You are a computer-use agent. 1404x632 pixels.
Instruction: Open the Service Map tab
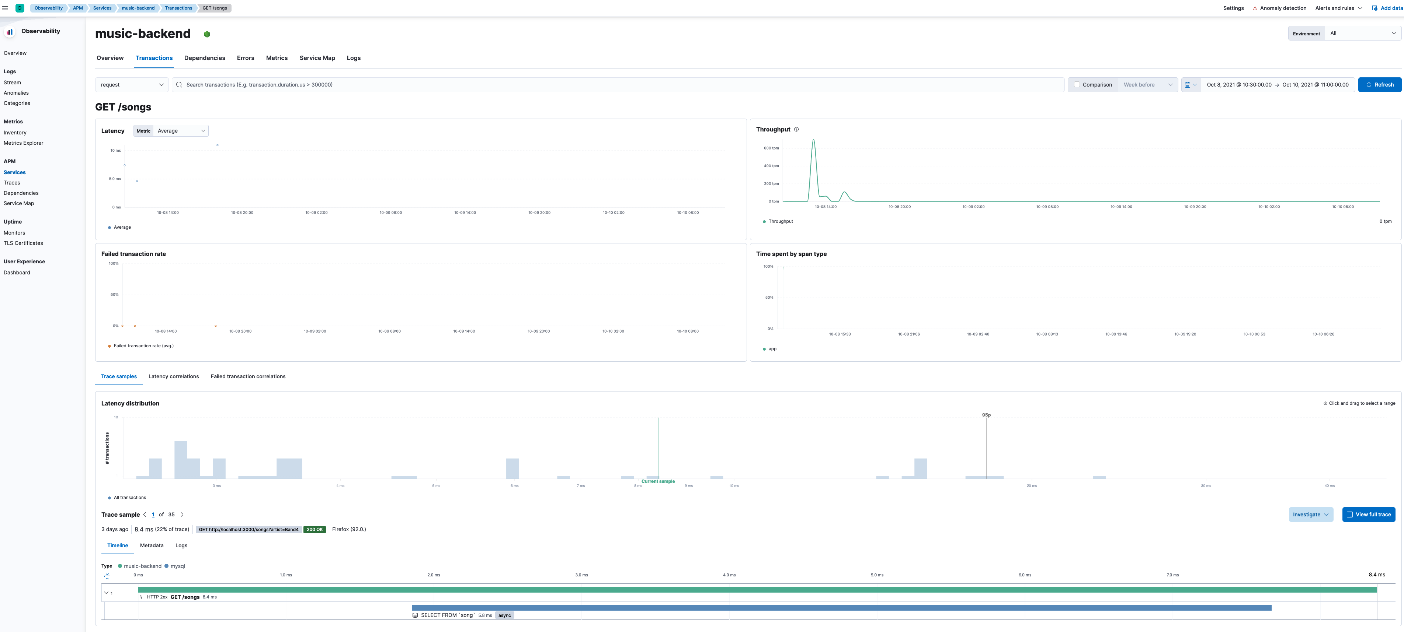point(317,58)
